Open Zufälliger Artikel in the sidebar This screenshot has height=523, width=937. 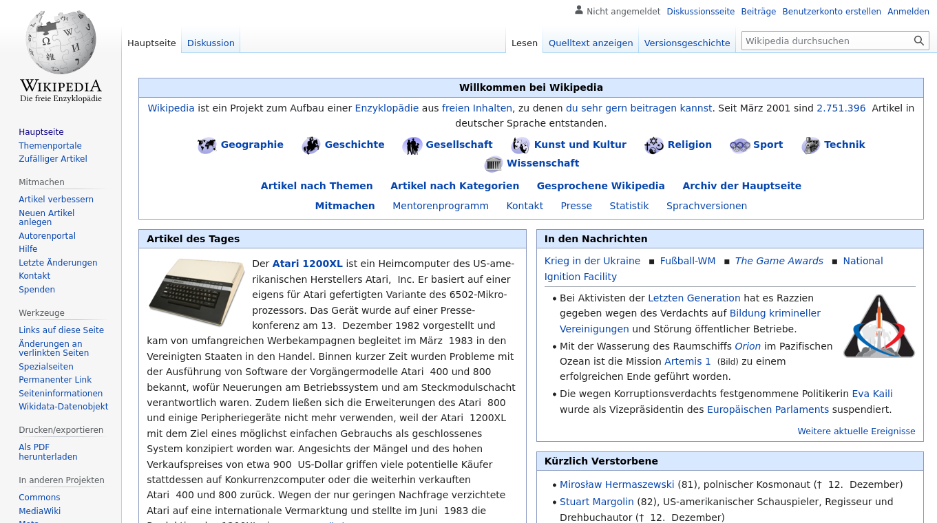53,159
